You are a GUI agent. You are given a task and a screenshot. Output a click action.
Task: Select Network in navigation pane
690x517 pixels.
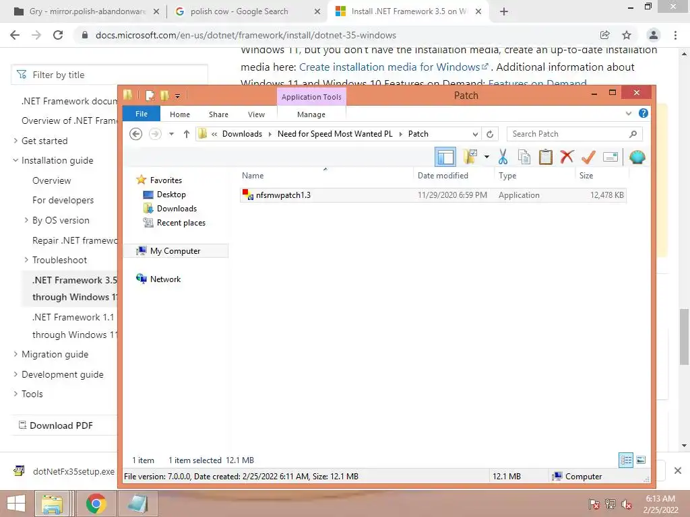(165, 279)
